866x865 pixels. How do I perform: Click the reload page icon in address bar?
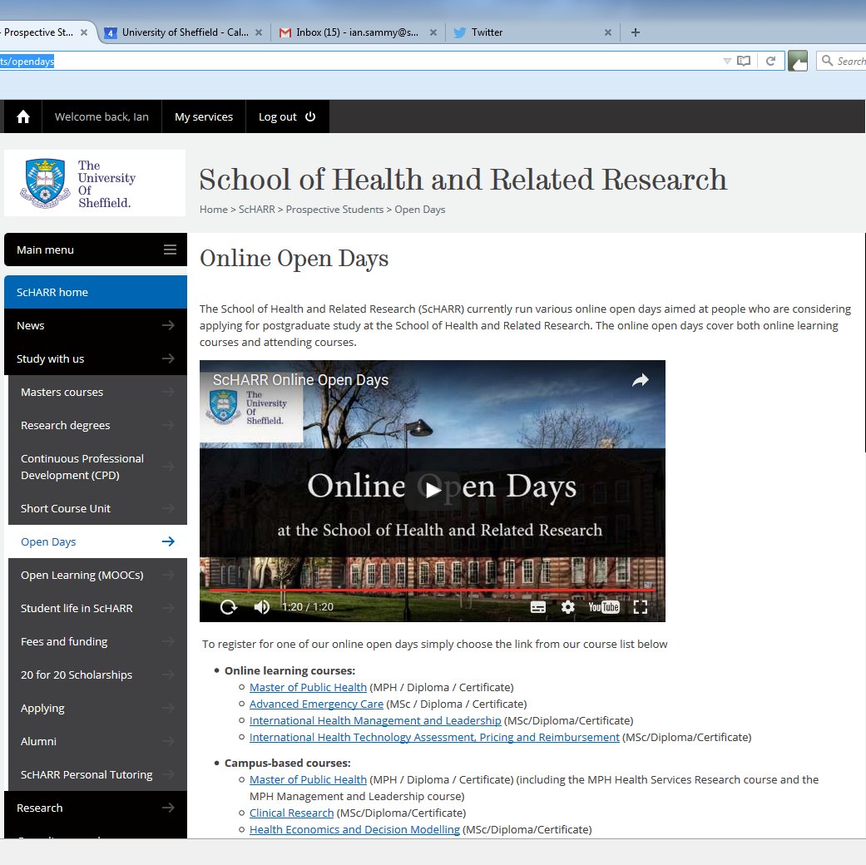pyautogui.click(x=770, y=61)
